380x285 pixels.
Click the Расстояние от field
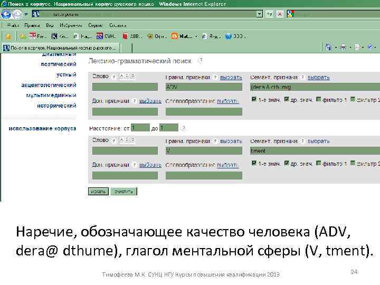pos(140,128)
